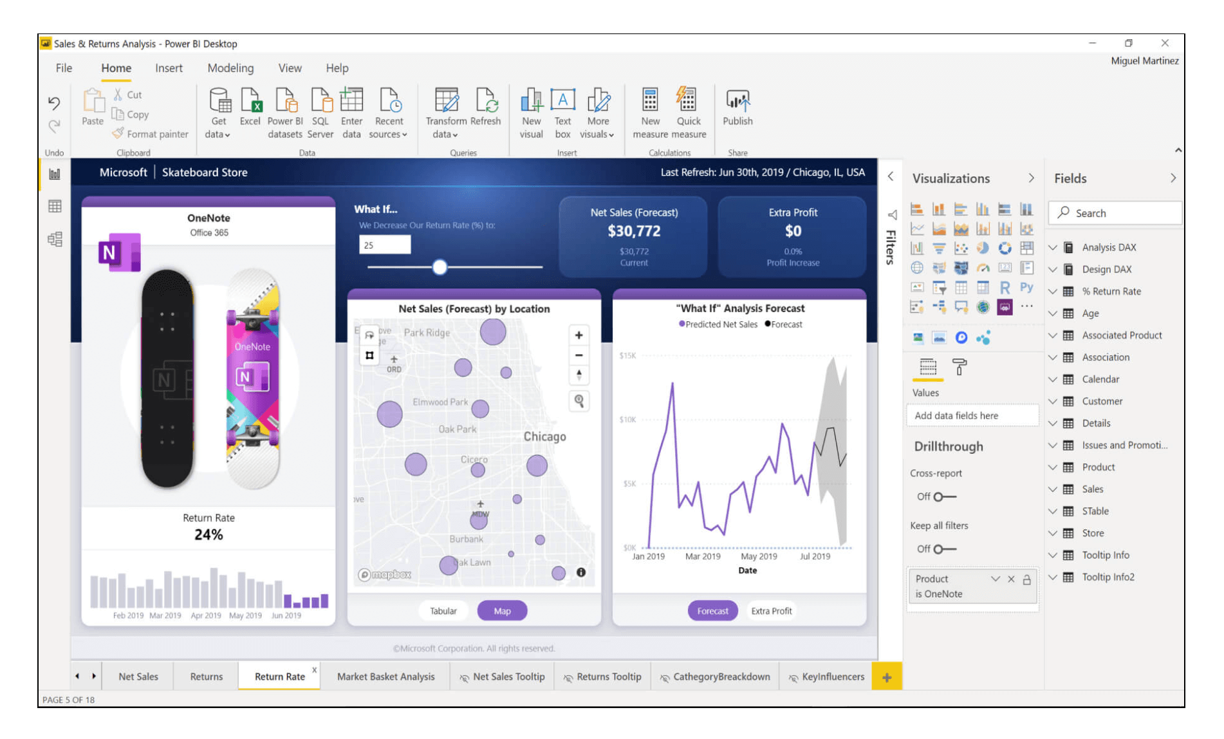
Task: Expand the % Return Rate table
Action: coord(1053,292)
